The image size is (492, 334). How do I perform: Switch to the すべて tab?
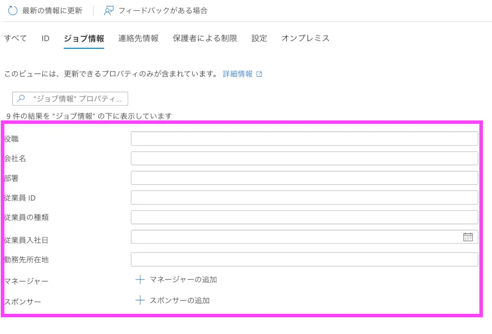16,39
